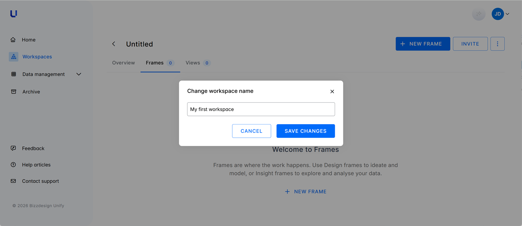Open the account dropdown arrow next to JD
Image resolution: width=522 pixels, height=226 pixels.
click(508, 14)
